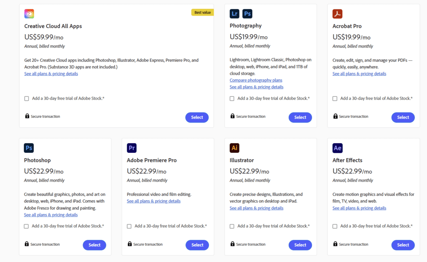The width and height of the screenshot is (427, 262).
Task: Choose Select for After Effects plan
Action: 403,245
